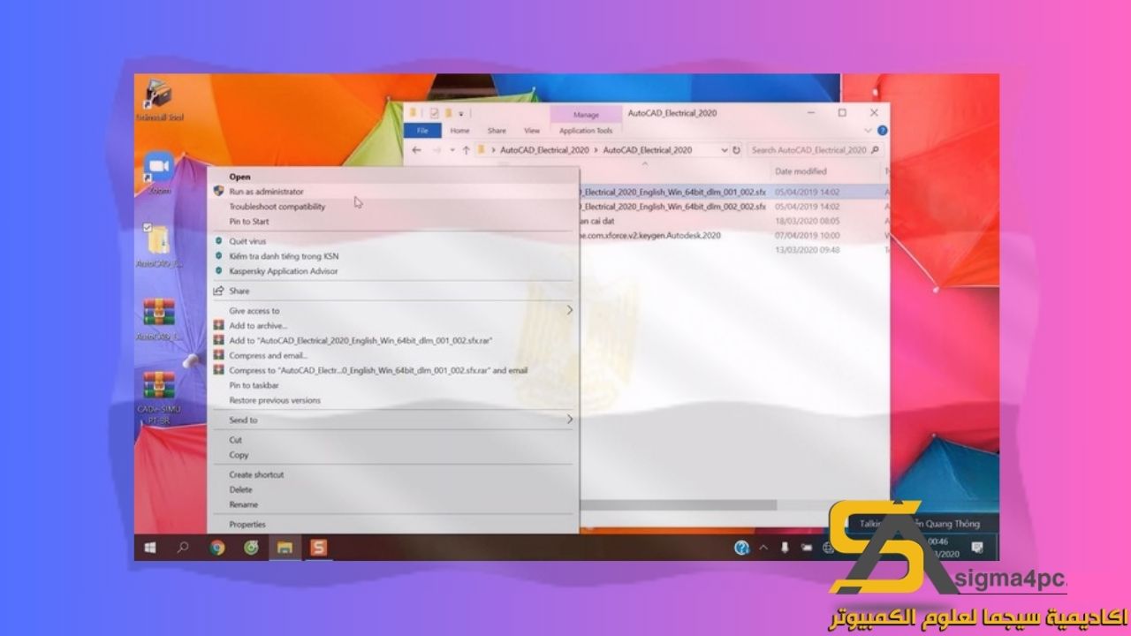Open Properties from context menu
Screen dimensions: 1131x636
[247, 524]
